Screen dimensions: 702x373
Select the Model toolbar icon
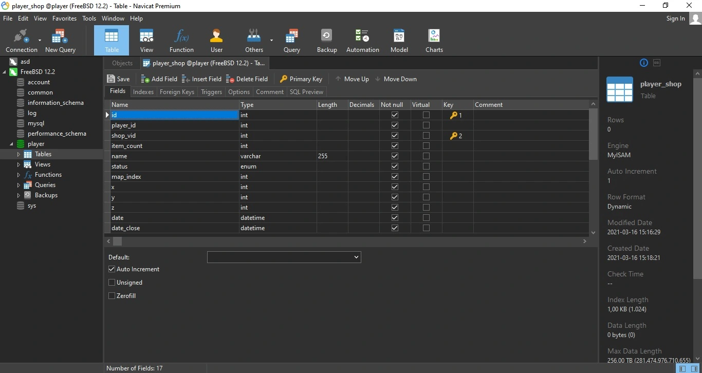point(399,41)
